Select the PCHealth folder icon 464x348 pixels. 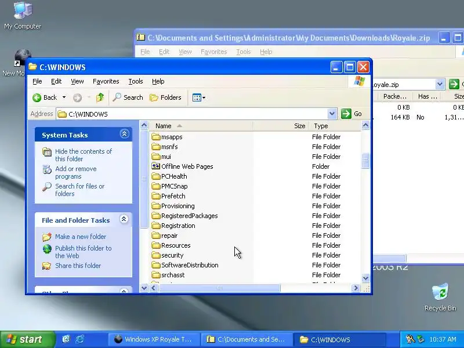coord(156,176)
